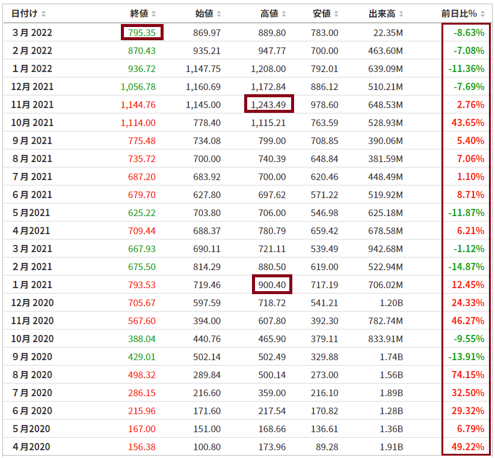Select the 11月 2021 date cell

[x=32, y=104]
